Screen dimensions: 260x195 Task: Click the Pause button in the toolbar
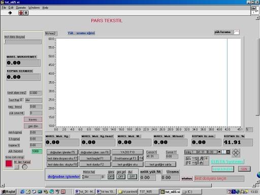pos(26,13)
